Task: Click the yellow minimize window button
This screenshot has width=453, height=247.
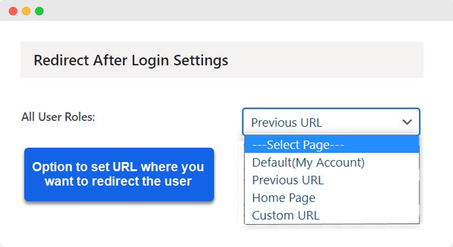Action: 26,11
